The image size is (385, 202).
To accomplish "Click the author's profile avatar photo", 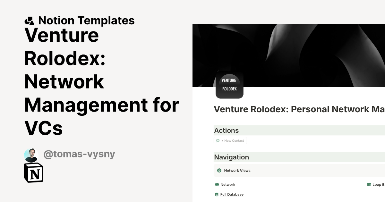I will [31, 154].
